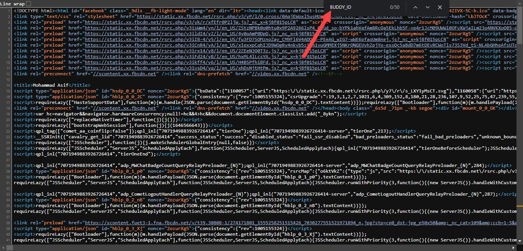
Task: Click the BUDDY_ID search input field
Action: (x=356, y=7)
